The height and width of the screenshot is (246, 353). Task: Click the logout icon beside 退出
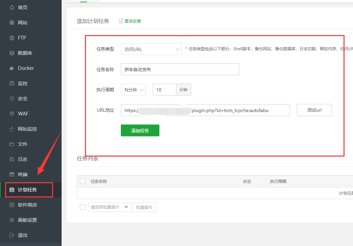(12, 235)
